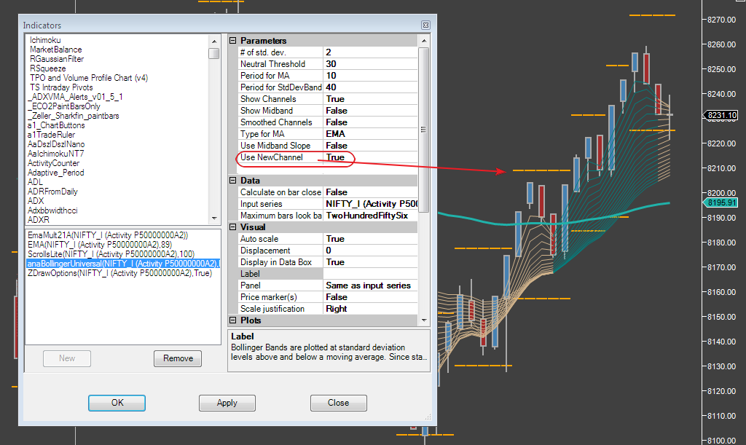
Task: Toggle Auto scale True value
Action: pyautogui.click(x=370, y=239)
